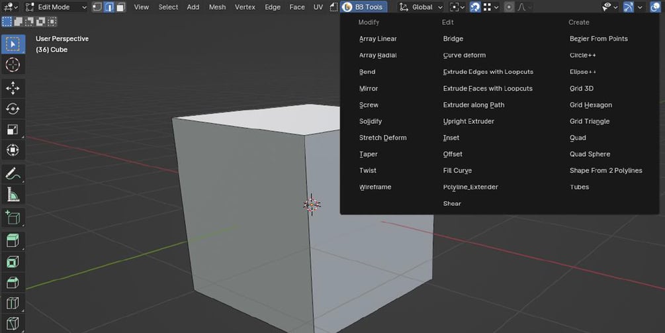Viewport: 665px width, 333px height.
Task: Select Inset under Edit
Action: [451, 138]
